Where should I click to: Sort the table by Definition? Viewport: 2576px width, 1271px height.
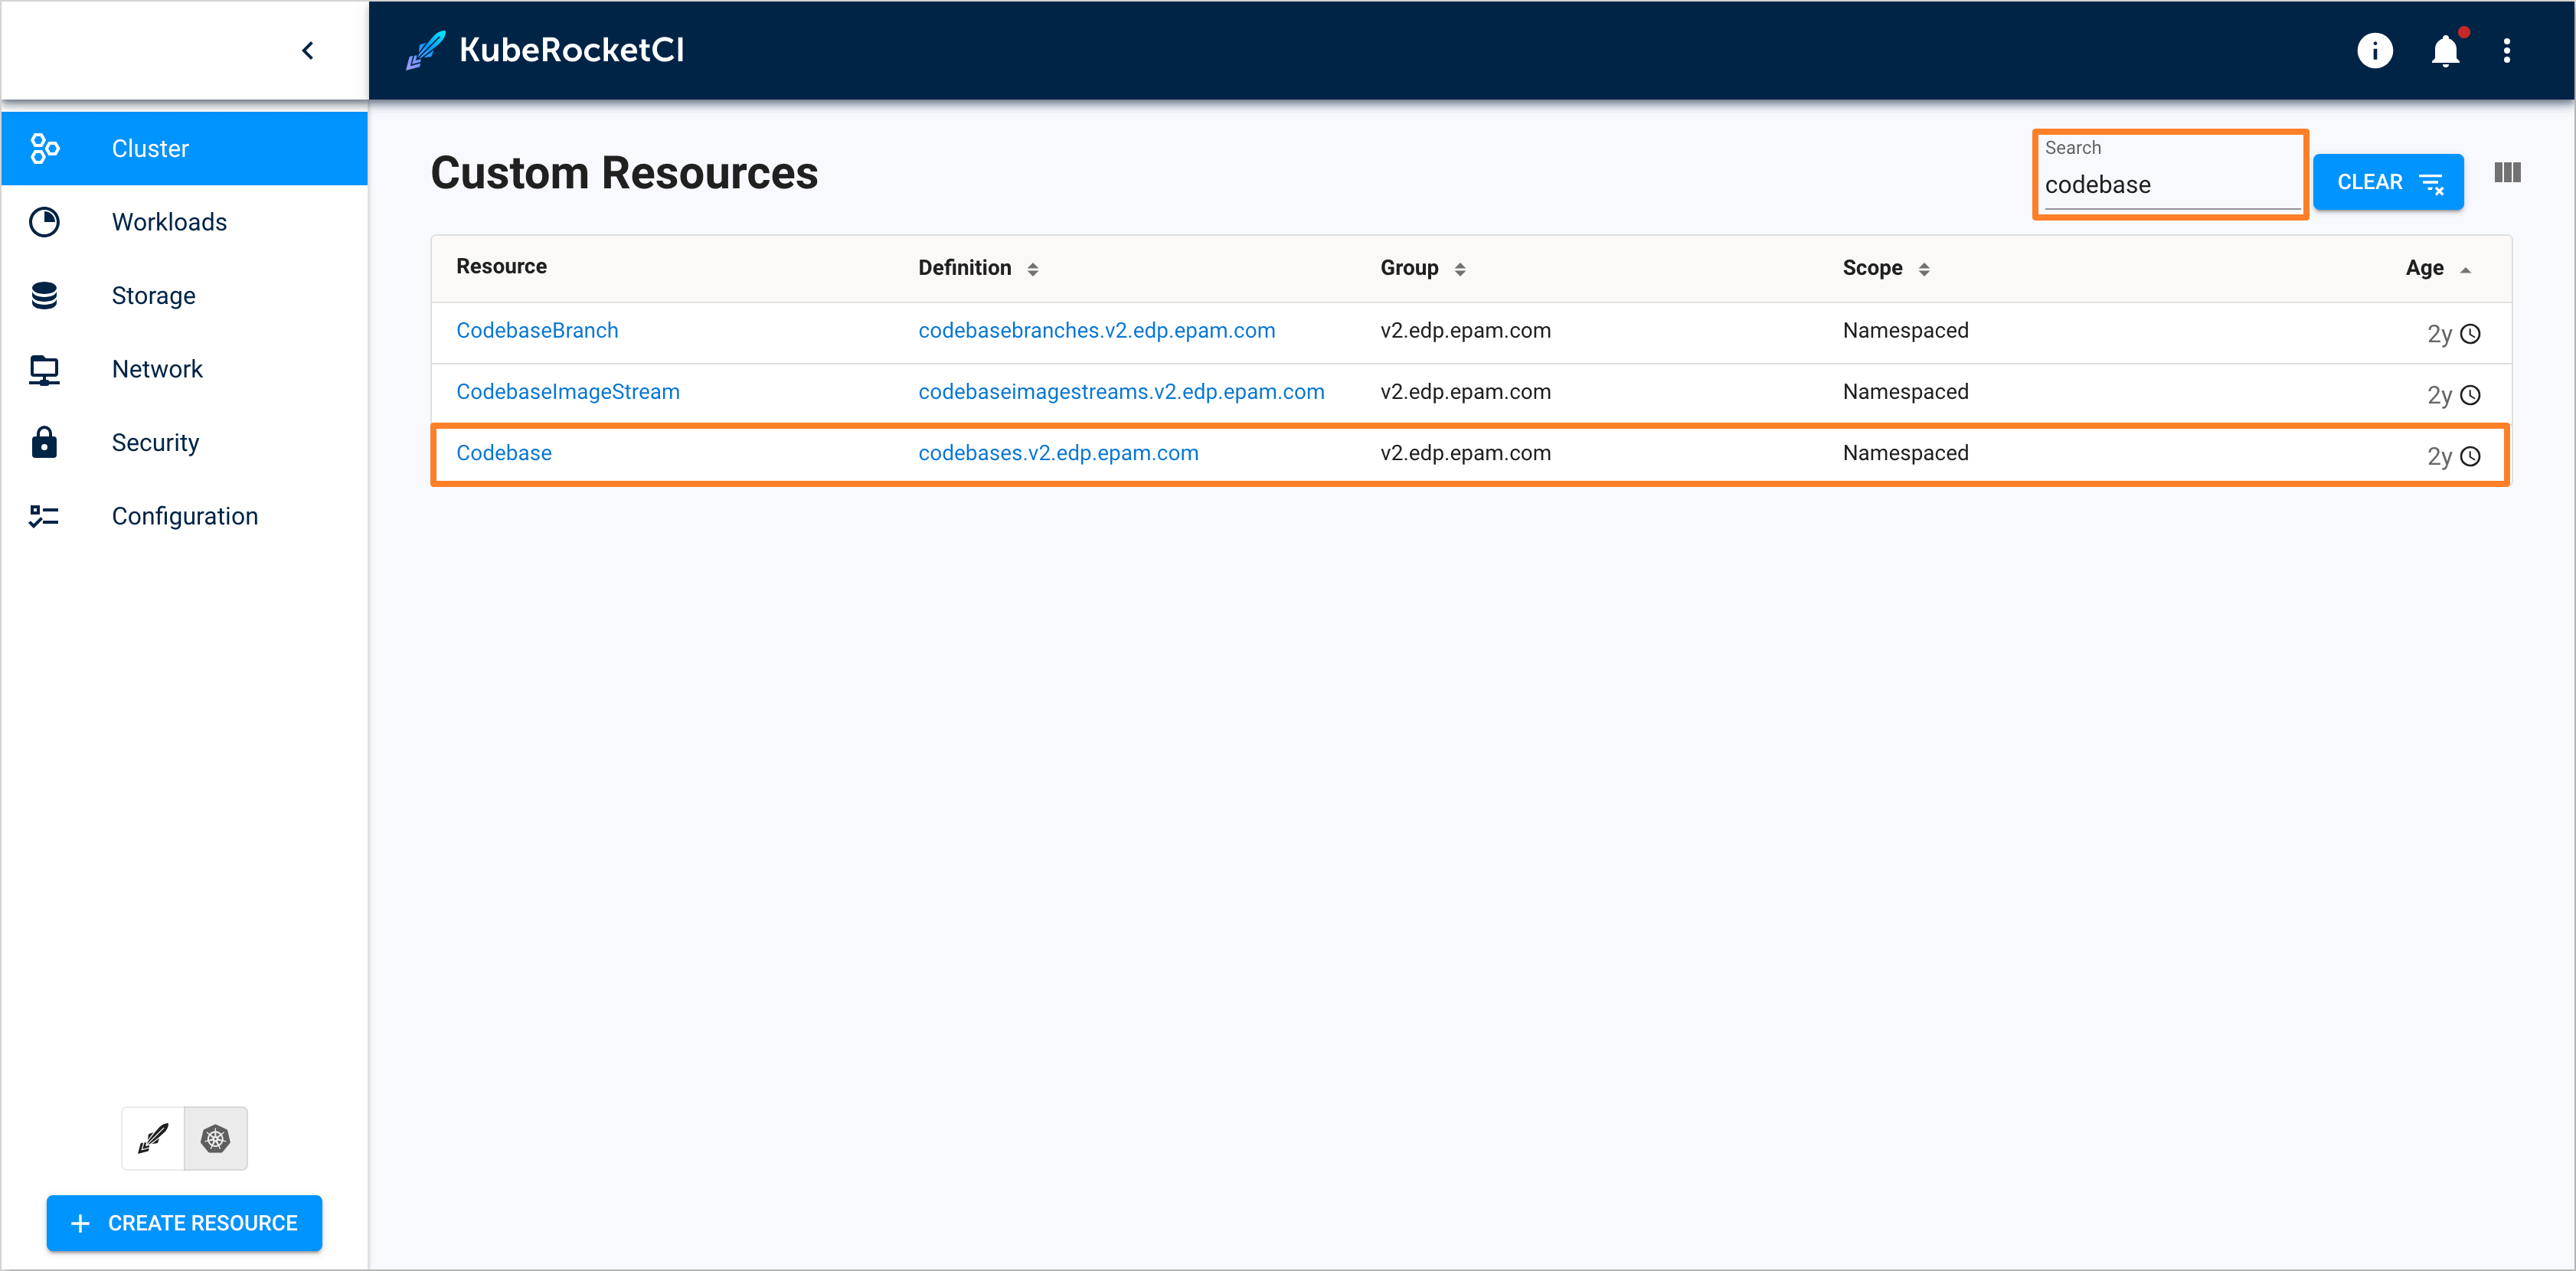click(x=1033, y=269)
